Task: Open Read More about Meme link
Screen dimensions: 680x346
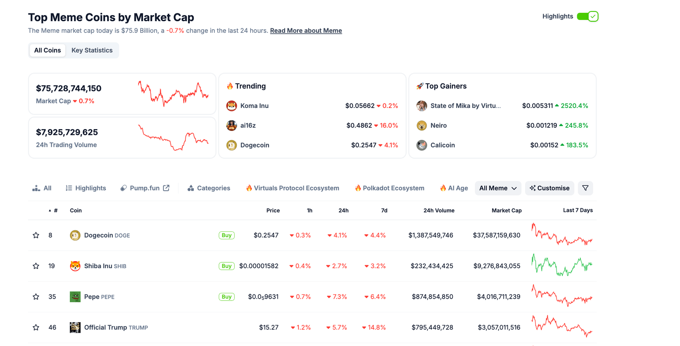Action: 306,31
